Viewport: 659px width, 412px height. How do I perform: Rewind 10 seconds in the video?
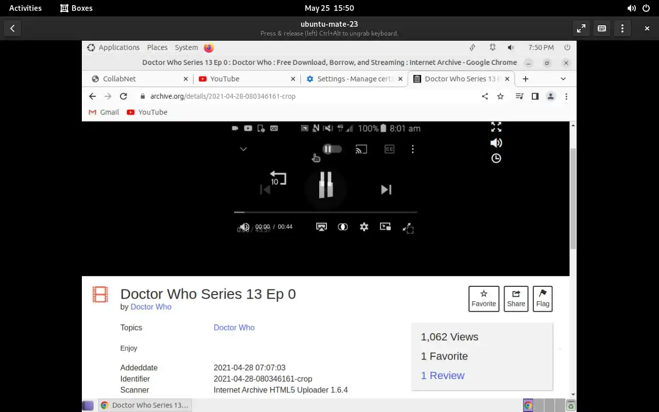click(278, 178)
